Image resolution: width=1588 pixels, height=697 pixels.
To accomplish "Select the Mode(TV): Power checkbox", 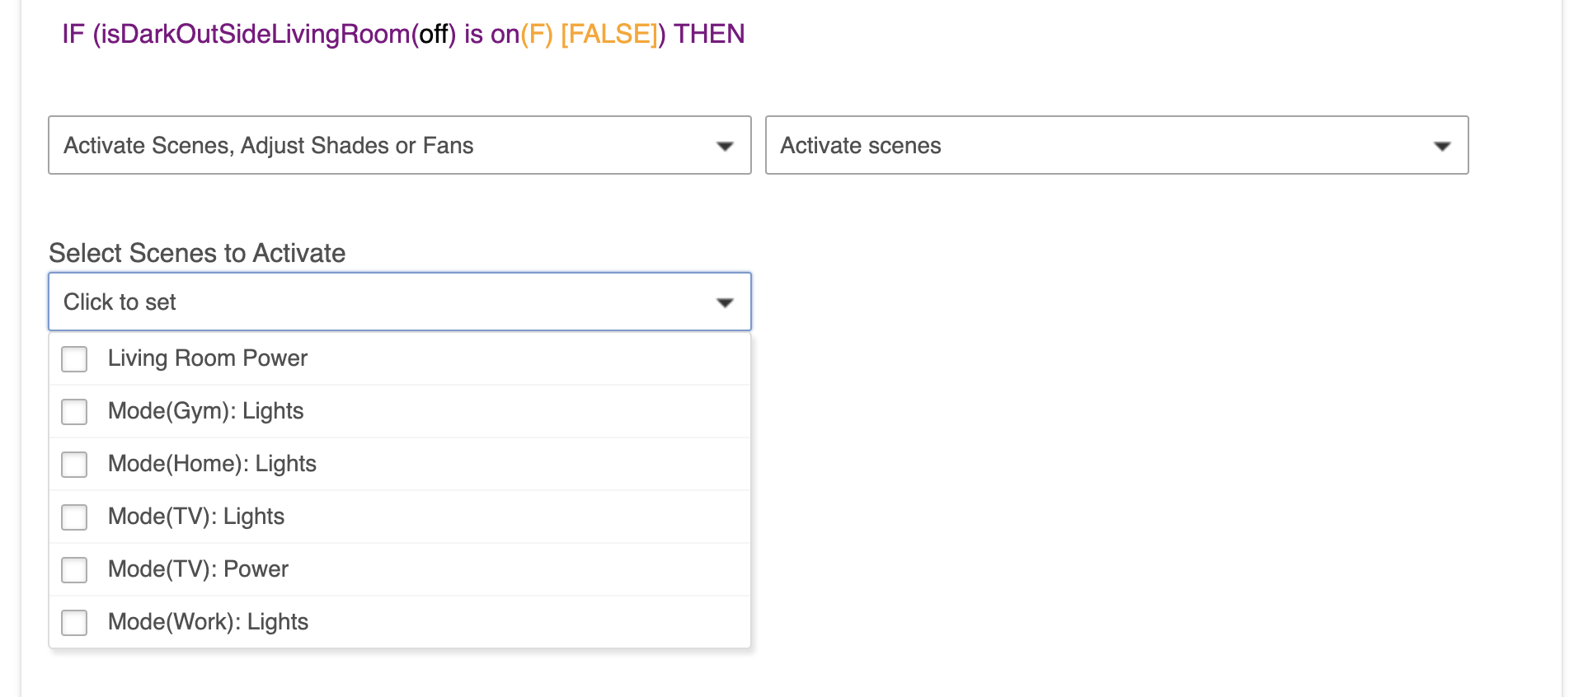I will tap(74, 569).
